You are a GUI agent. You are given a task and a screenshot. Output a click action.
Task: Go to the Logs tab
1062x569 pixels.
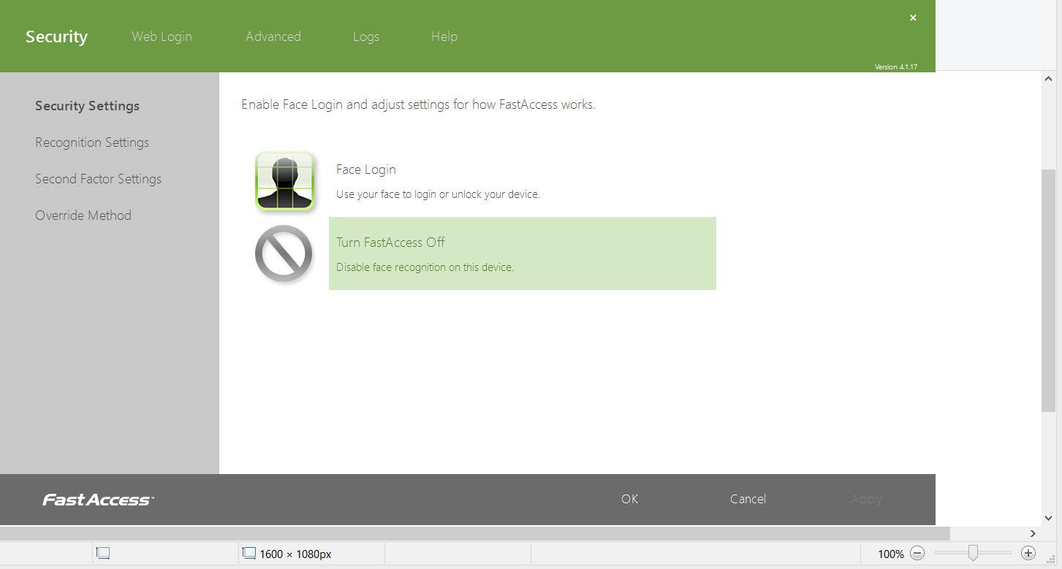point(366,37)
